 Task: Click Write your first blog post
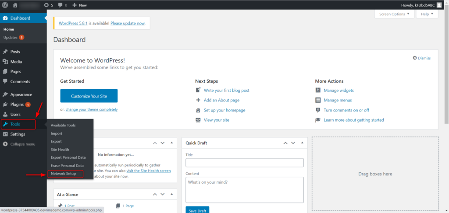(227, 90)
